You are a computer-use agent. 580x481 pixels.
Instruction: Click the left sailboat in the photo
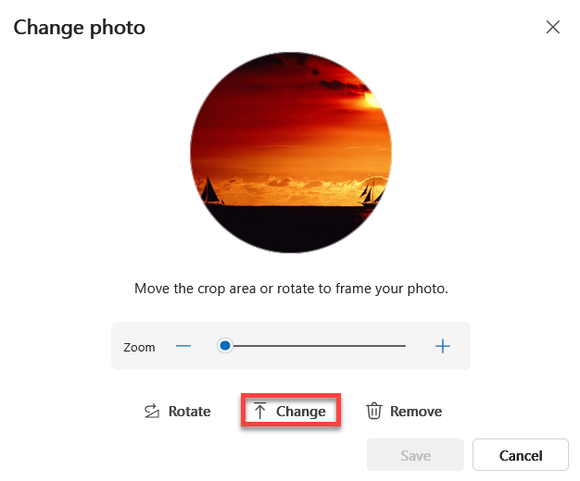coord(211,191)
